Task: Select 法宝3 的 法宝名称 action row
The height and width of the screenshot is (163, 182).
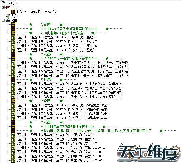Action: click(69, 92)
